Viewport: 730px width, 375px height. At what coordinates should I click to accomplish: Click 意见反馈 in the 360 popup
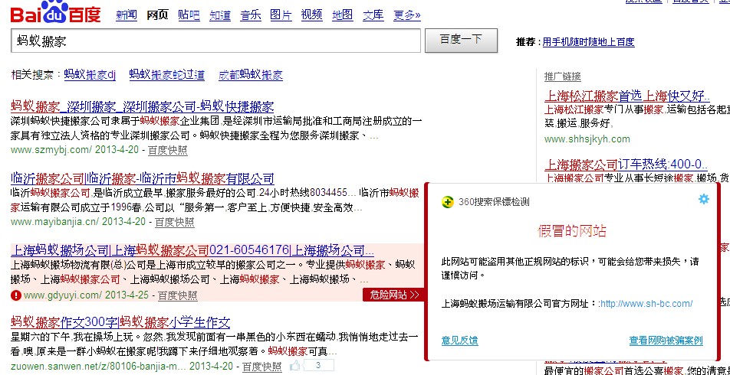point(459,341)
